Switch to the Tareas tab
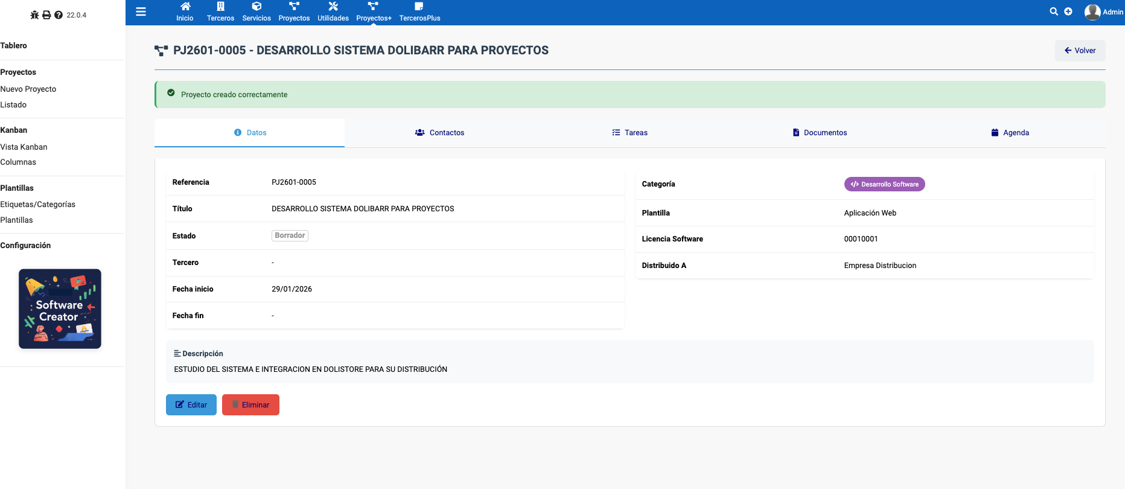1125x489 pixels. click(x=629, y=133)
